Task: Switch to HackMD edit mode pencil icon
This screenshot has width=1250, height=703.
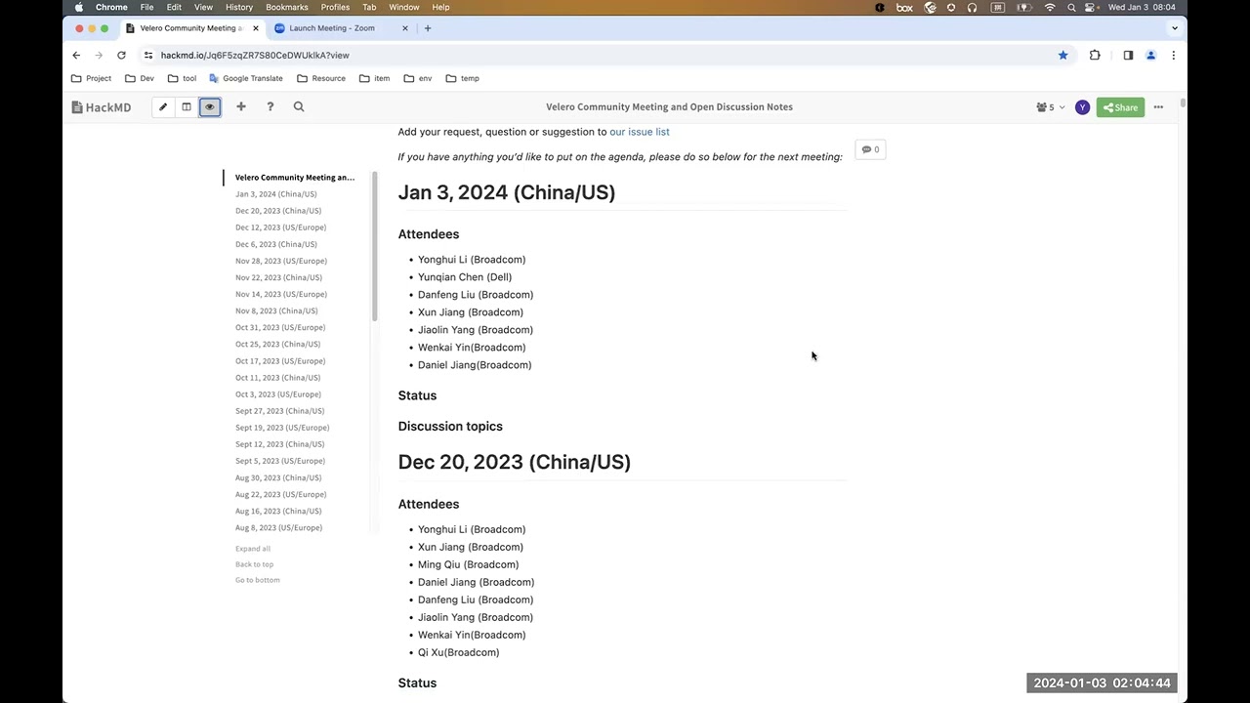Action: pyautogui.click(x=163, y=107)
